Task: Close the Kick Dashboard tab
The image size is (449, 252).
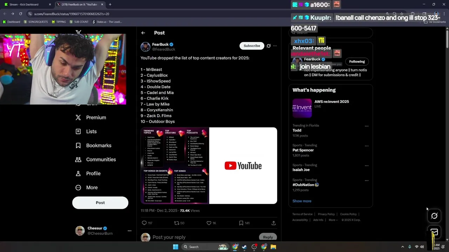Action: [50, 5]
